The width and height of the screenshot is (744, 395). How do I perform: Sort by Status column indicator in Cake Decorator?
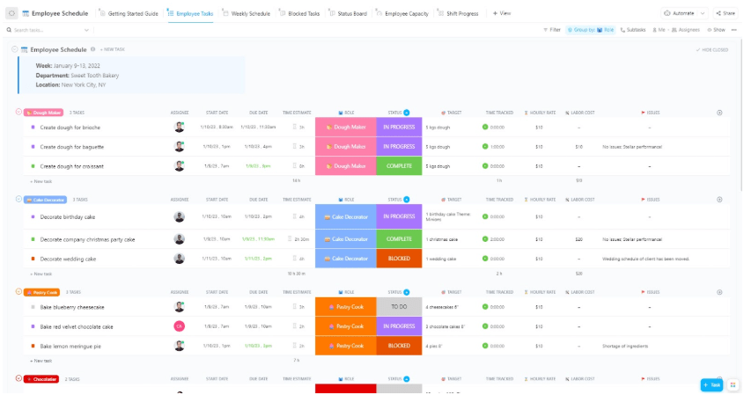(x=407, y=200)
